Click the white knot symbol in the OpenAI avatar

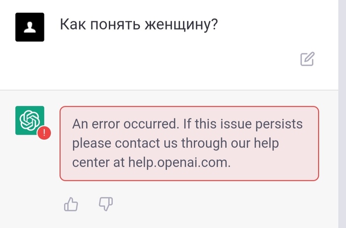pos(30,120)
